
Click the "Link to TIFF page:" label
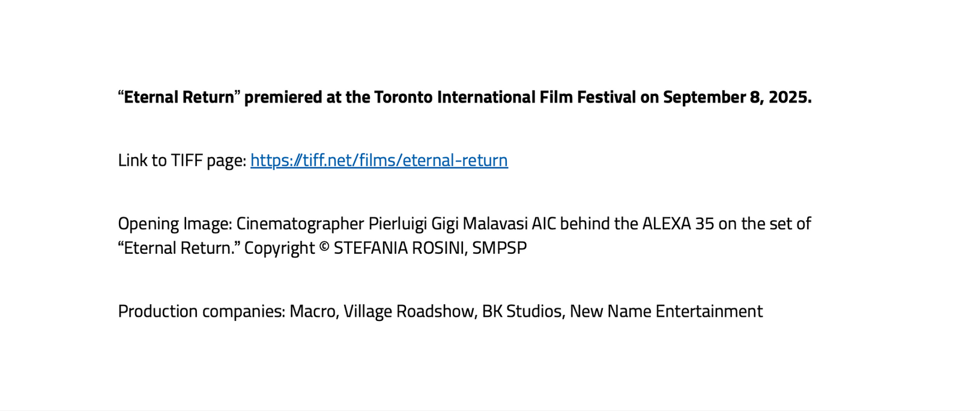tap(182, 160)
